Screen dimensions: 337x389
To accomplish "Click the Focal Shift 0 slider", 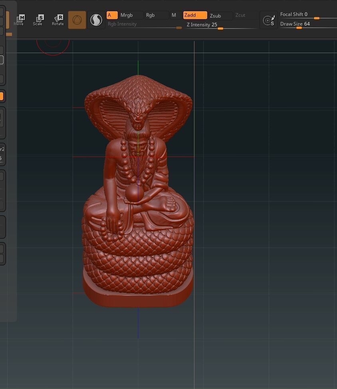I will tap(308, 15).
